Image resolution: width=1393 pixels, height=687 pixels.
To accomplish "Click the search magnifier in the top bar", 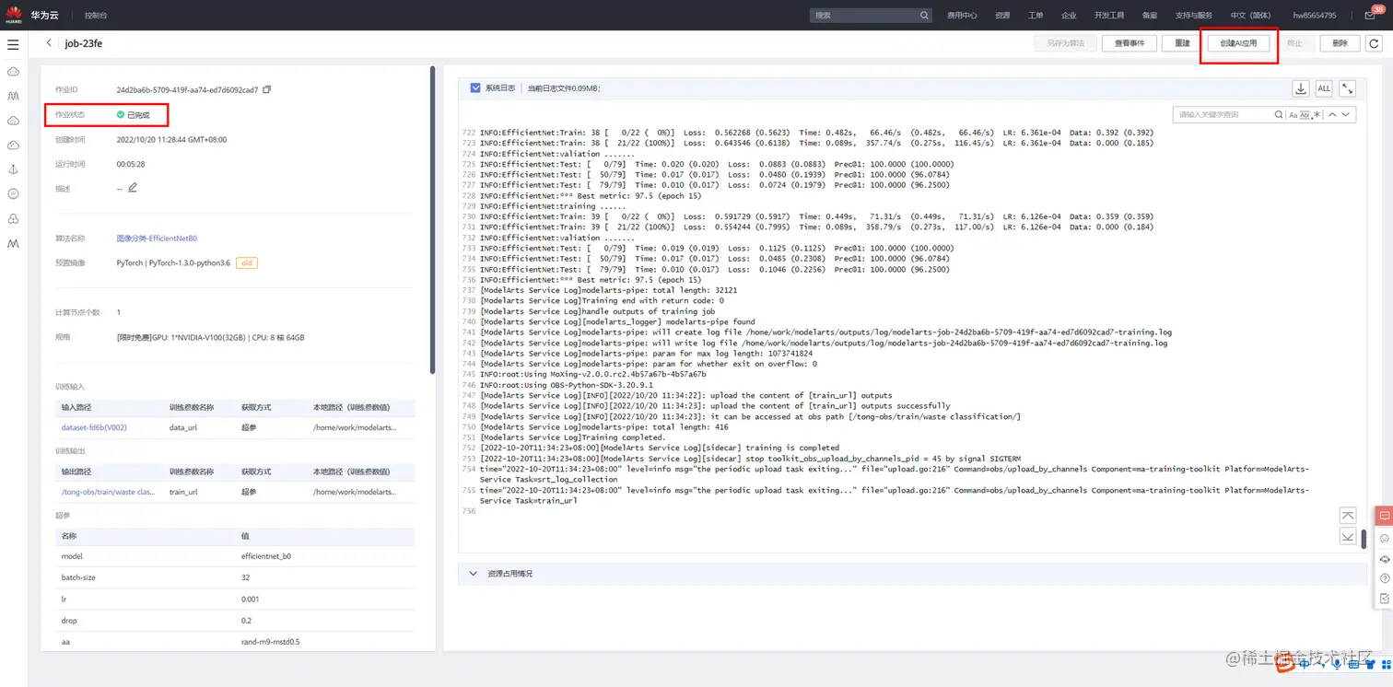I will click(x=924, y=16).
